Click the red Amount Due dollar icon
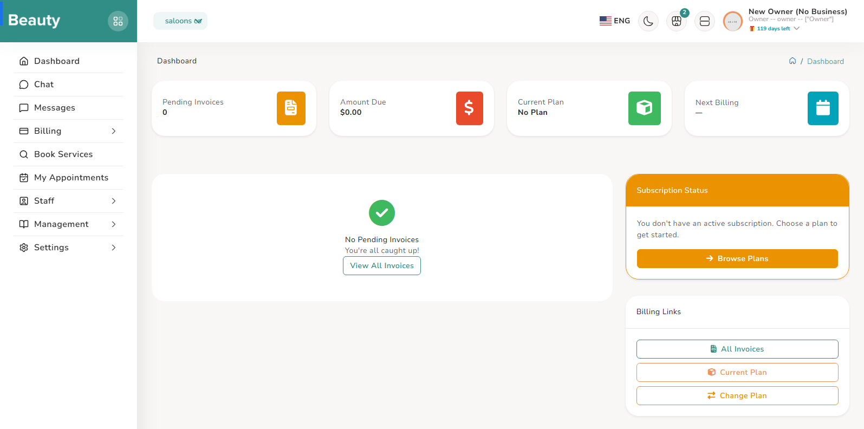The height and width of the screenshot is (429, 864). 469,108
